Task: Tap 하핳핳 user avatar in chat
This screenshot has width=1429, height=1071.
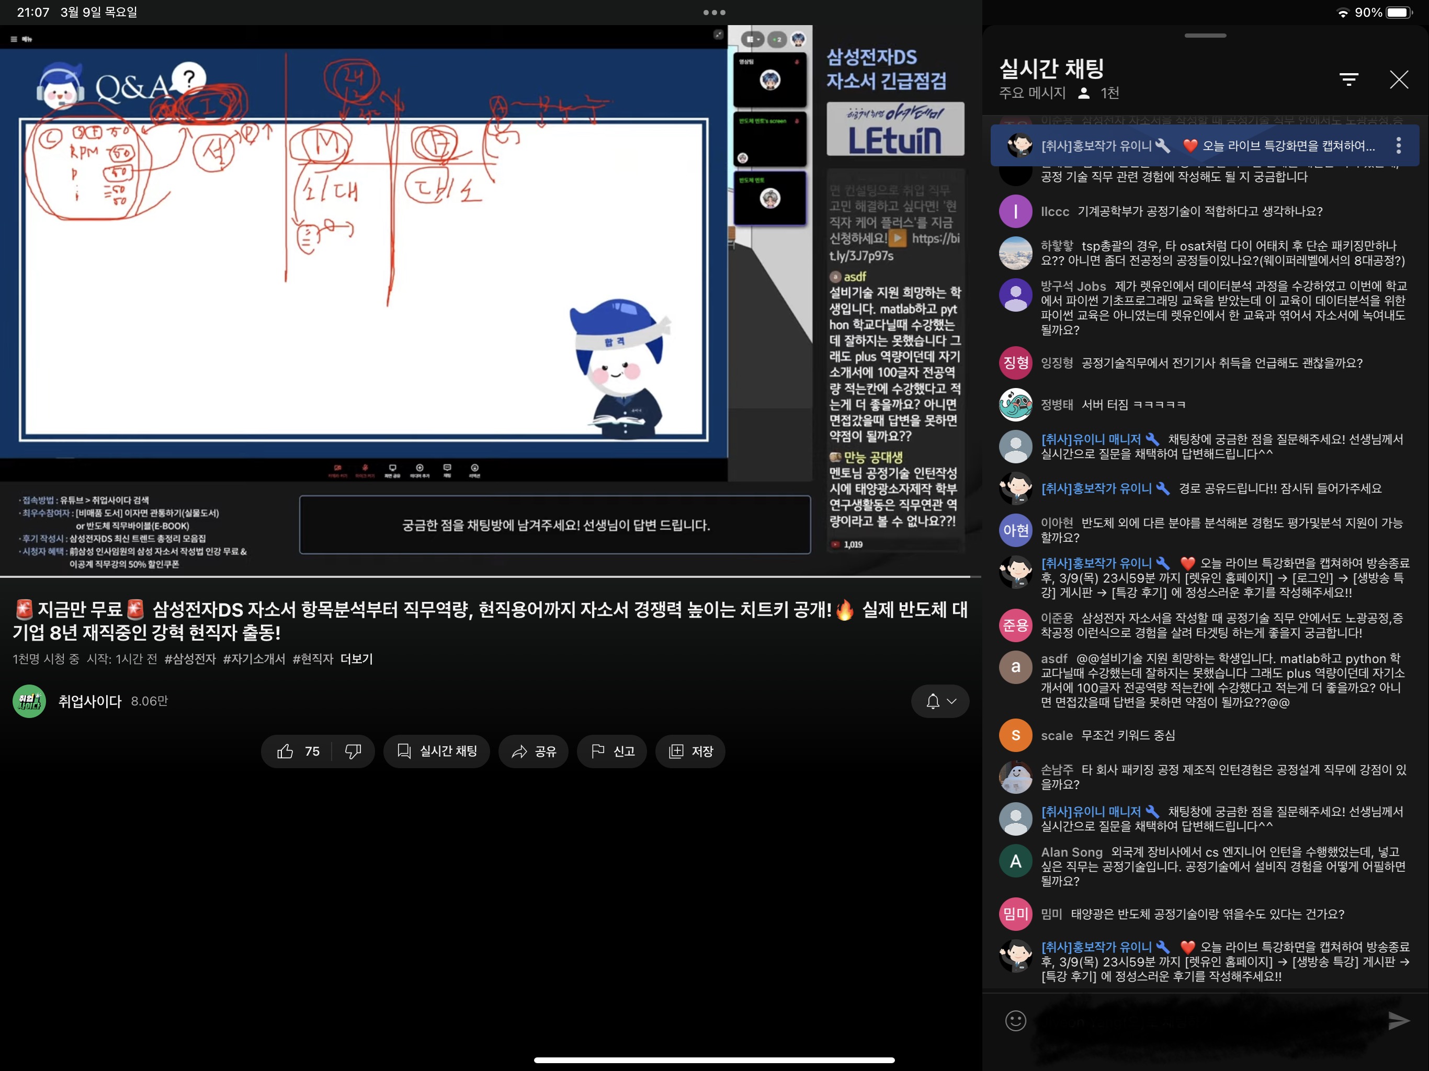Action: click(x=1016, y=253)
